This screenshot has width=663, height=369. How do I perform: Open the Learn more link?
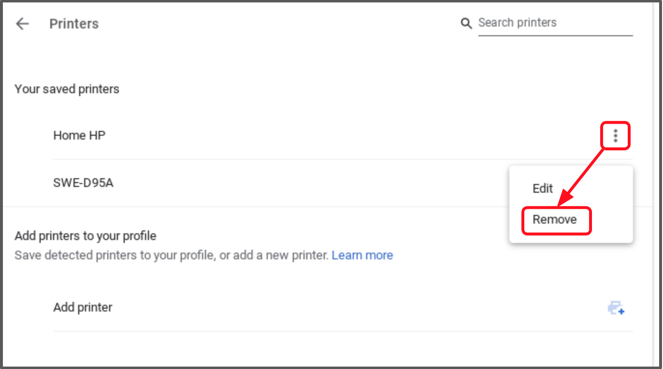click(362, 255)
